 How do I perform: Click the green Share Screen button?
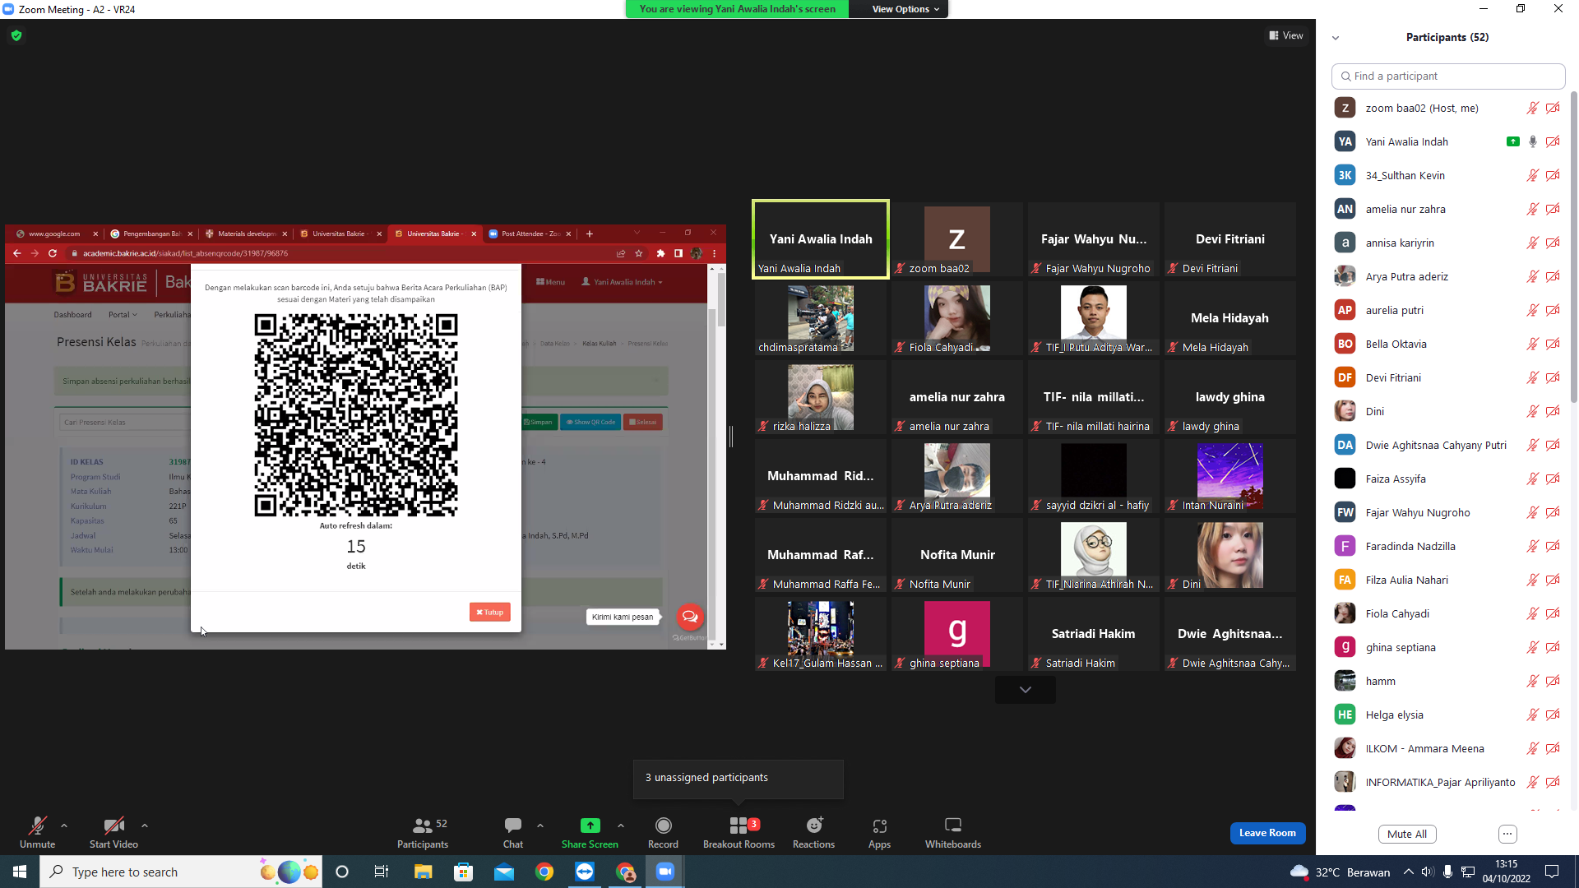coord(590,832)
